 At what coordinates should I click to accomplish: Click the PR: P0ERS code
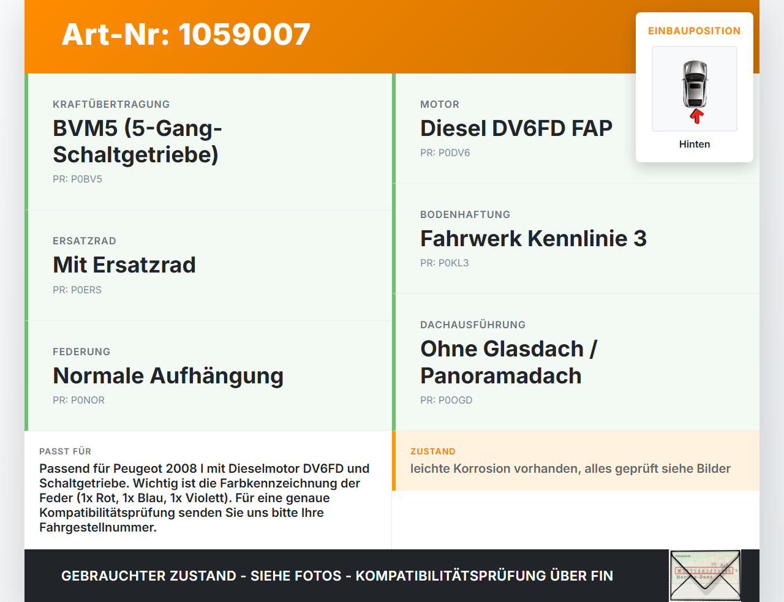click(x=77, y=290)
